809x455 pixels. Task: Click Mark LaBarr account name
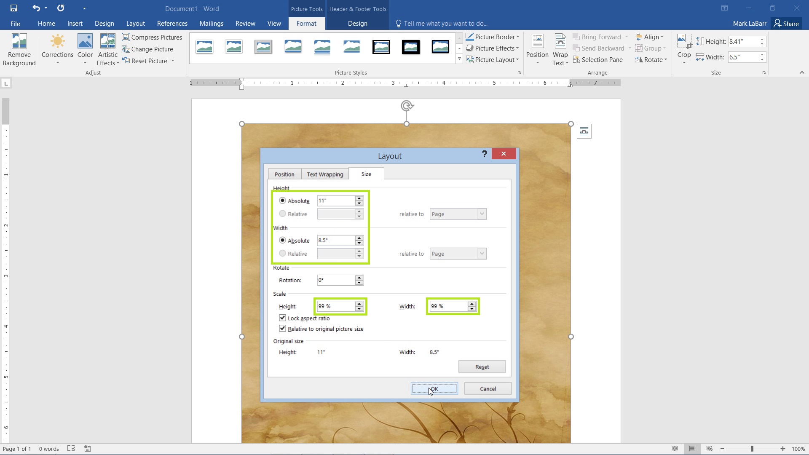[750, 24]
